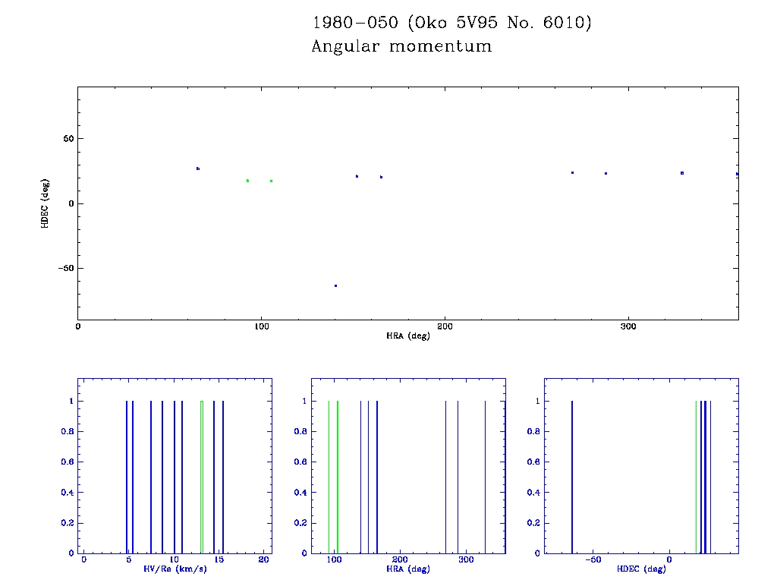Select the left green scatter point near HRA 92
777x583 pixels.
247,181
